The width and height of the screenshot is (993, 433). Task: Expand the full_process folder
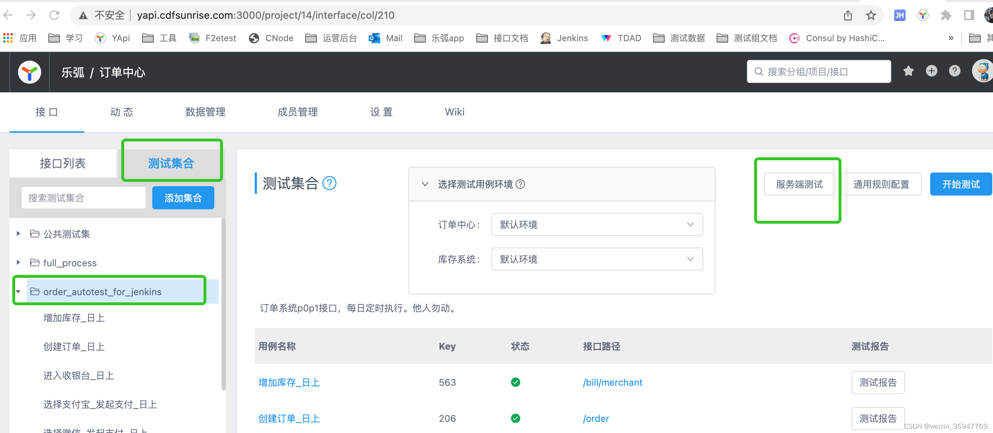18,263
